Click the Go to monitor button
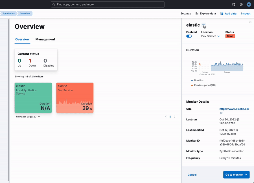 tap(236, 175)
